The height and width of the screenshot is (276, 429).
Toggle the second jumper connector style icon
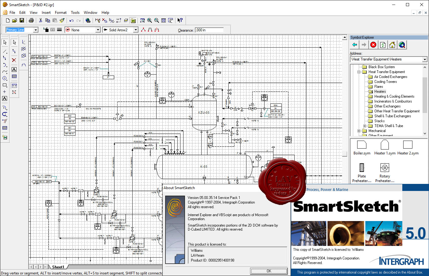(x=150, y=30)
